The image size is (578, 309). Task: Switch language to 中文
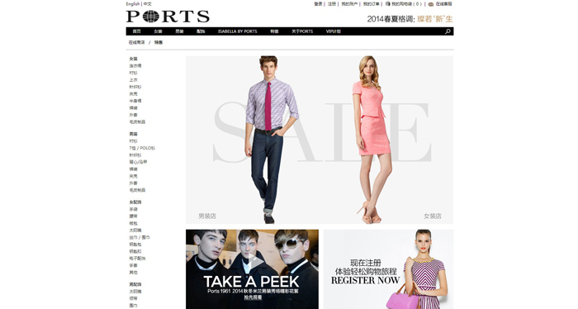[148, 4]
